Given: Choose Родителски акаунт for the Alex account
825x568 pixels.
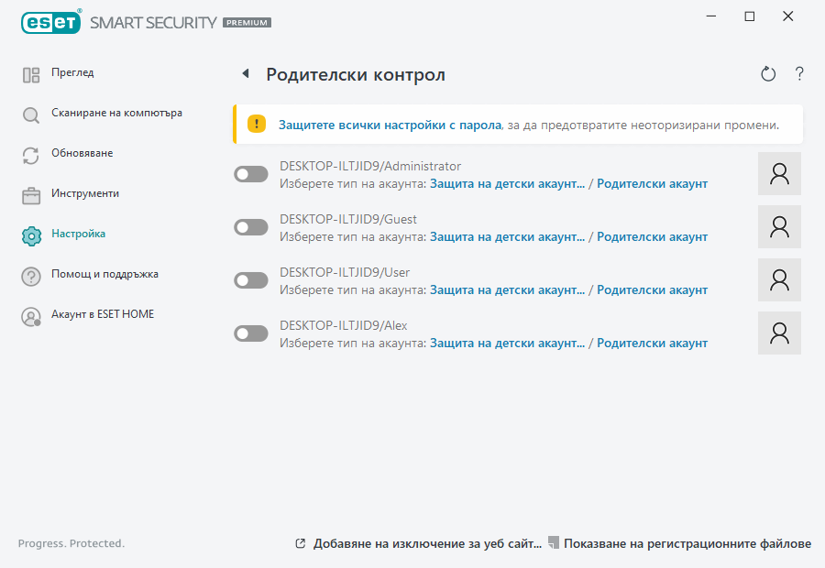Looking at the screenshot, I should pyautogui.click(x=653, y=343).
